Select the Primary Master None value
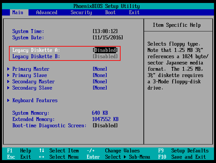The image size is (216, 163). click(x=100, y=69)
